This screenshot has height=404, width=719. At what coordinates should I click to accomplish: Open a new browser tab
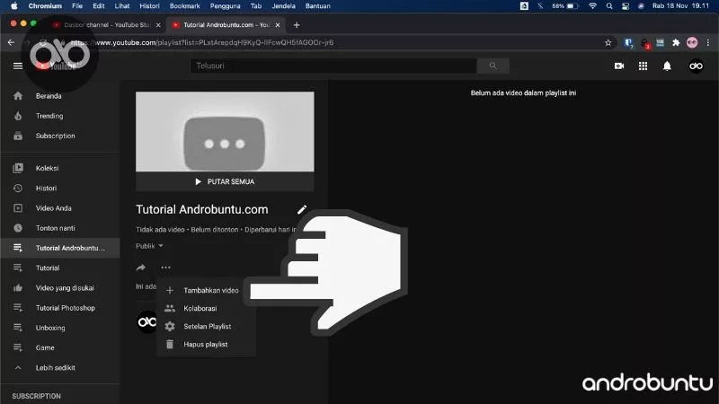(x=297, y=25)
